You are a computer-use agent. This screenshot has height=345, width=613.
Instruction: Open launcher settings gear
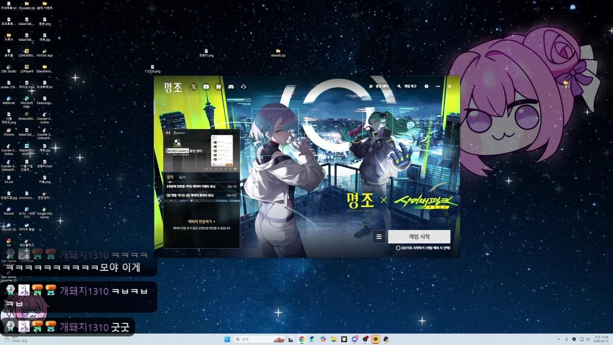426,86
